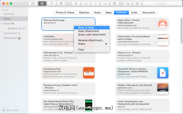Add people to note icon
This screenshot has height=114, width=183.
coord(128,4)
